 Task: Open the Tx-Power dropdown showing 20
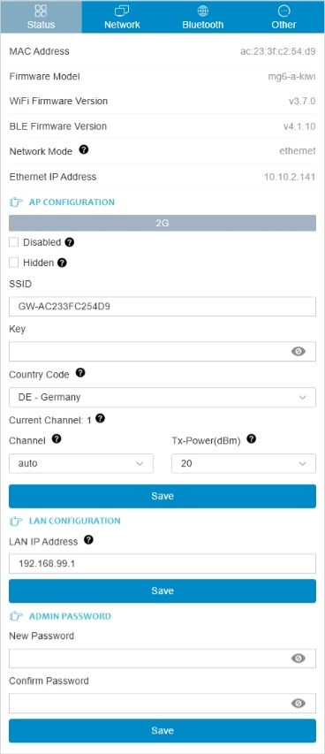pyautogui.click(x=244, y=463)
